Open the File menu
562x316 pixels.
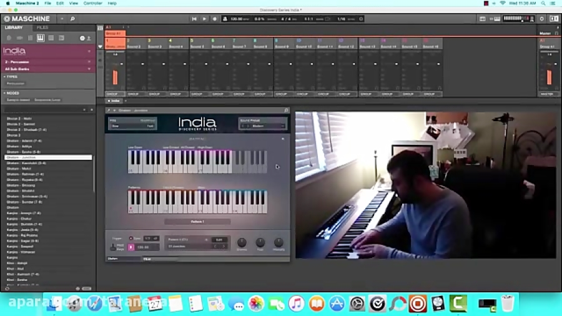[x=47, y=3]
